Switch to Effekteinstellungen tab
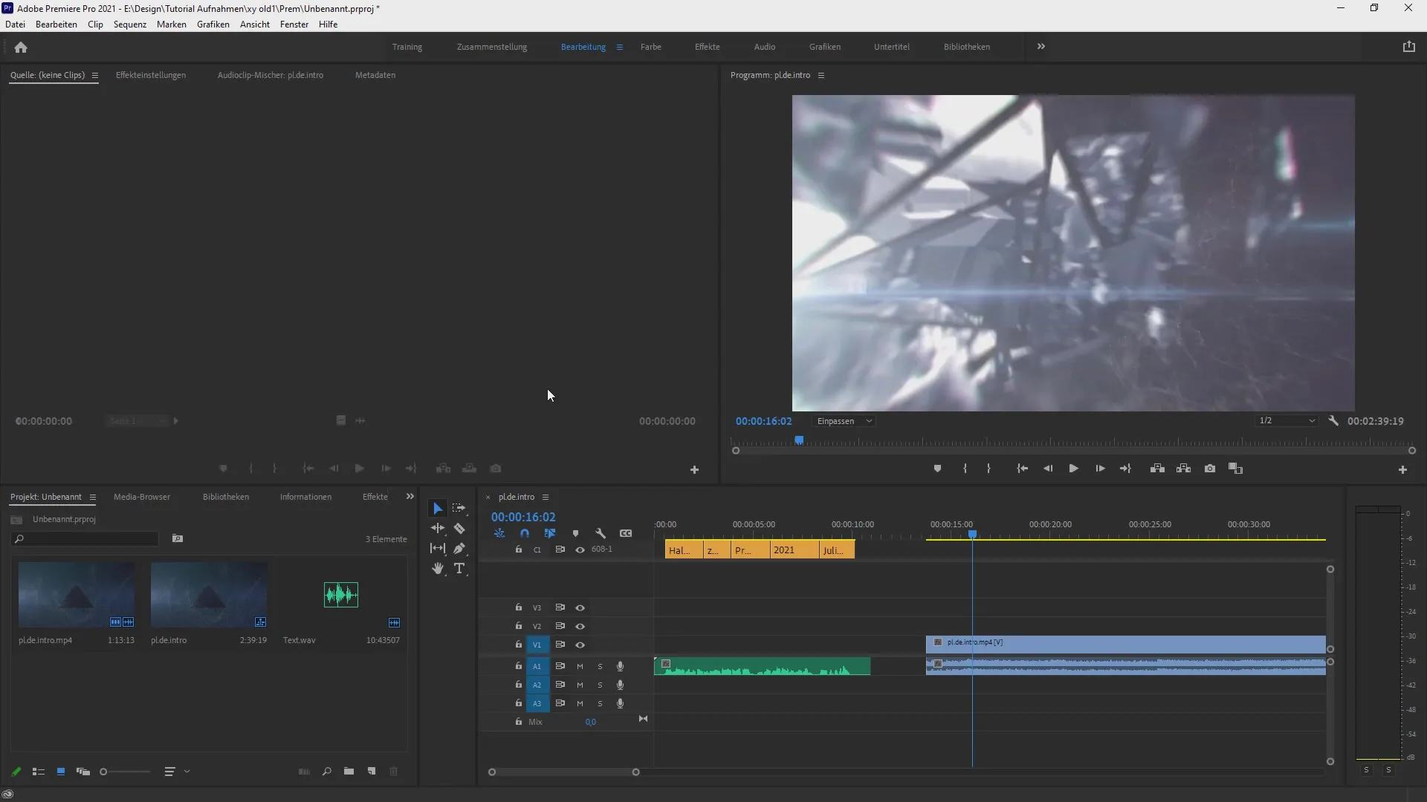 click(x=151, y=75)
